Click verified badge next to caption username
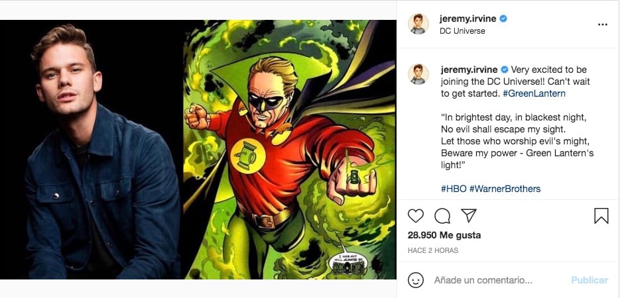This screenshot has height=298, width=620. (x=504, y=70)
